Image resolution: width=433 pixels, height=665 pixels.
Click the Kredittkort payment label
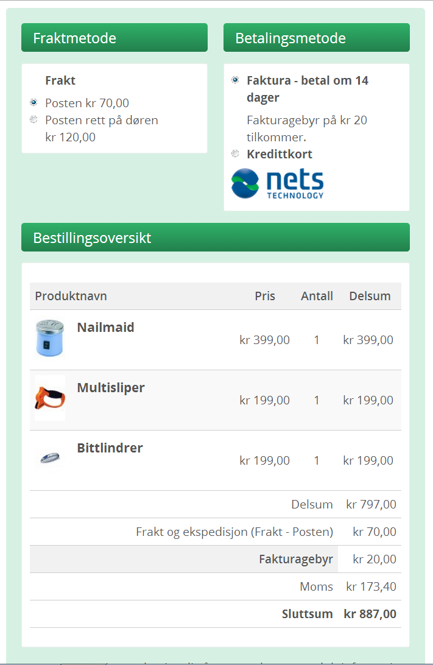(280, 154)
